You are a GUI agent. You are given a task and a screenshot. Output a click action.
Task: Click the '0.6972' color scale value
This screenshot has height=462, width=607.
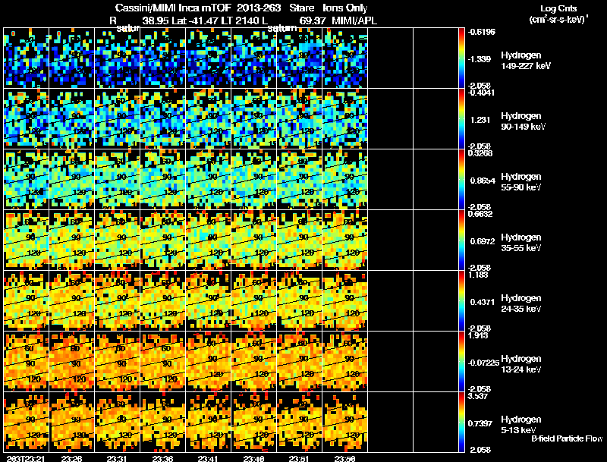483,241
